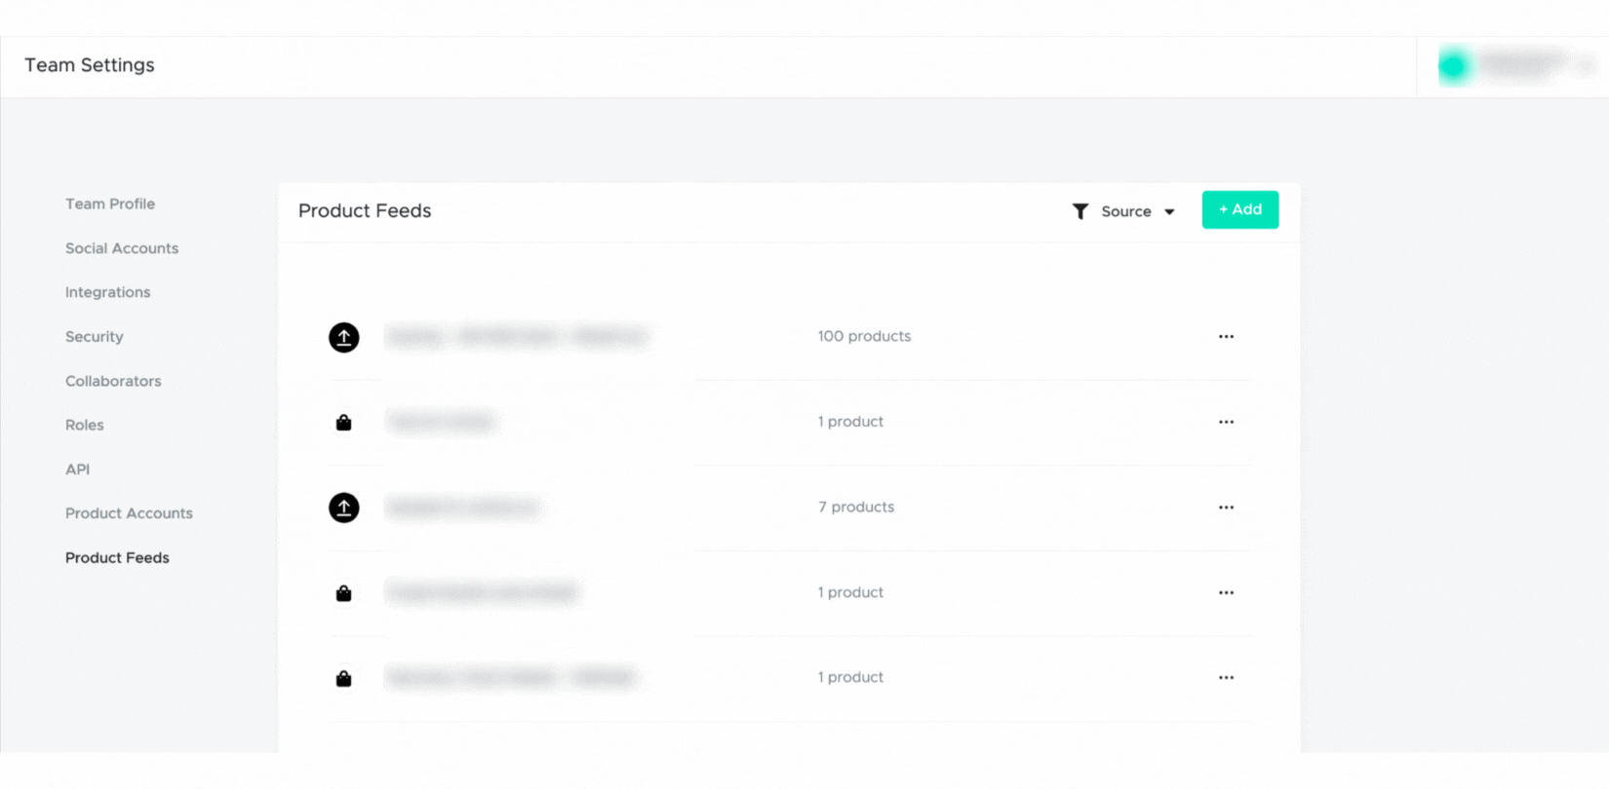Click the + Add button
1609x789 pixels.
pyautogui.click(x=1239, y=209)
